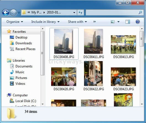Click the Videos film strip icon

(12, 84)
